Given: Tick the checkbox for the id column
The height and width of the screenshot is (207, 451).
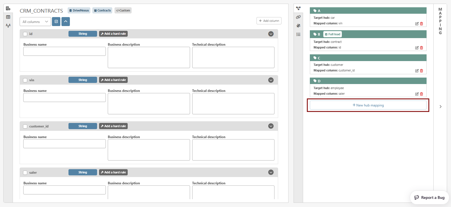Looking at the screenshot, I should [25, 34].
